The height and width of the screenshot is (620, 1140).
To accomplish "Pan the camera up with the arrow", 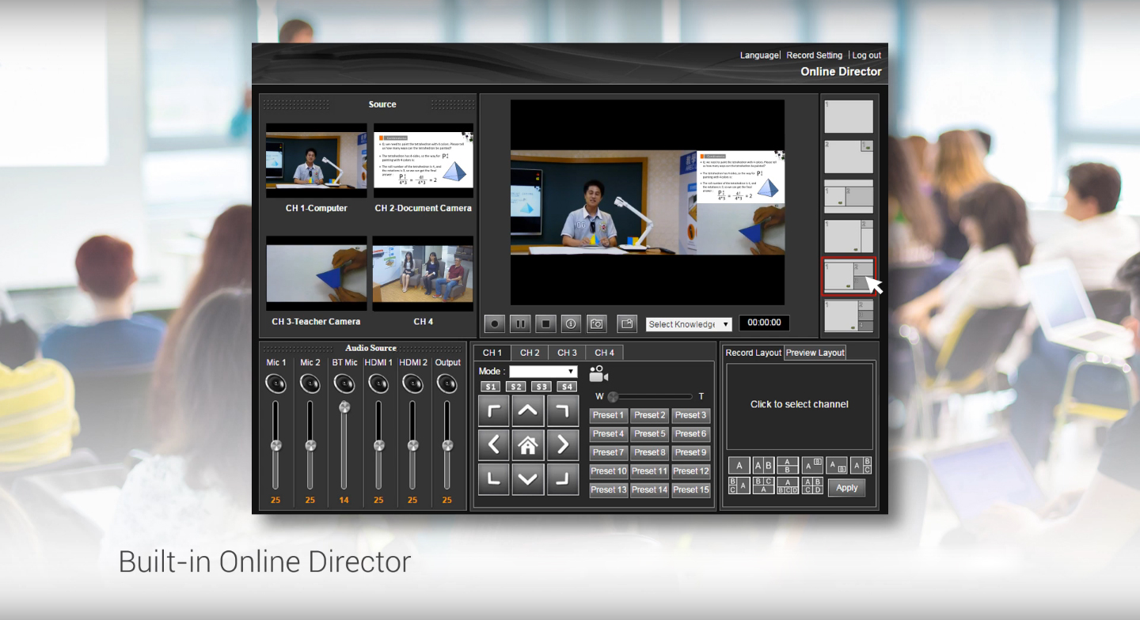I will point(528,410).
